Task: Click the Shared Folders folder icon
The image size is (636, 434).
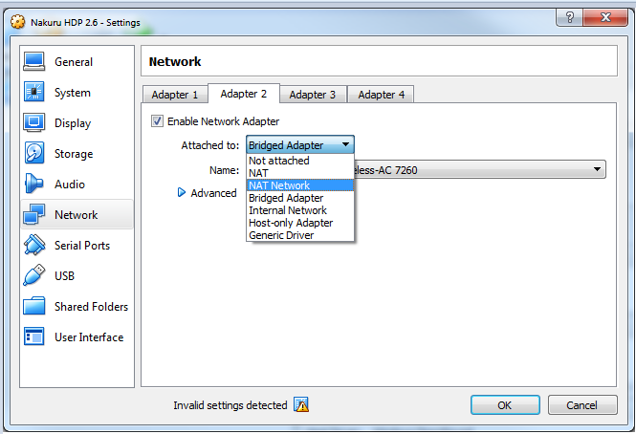Action: pos(34,306)
